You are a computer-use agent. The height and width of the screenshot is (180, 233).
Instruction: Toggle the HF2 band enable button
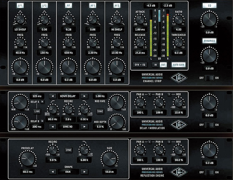117,6
